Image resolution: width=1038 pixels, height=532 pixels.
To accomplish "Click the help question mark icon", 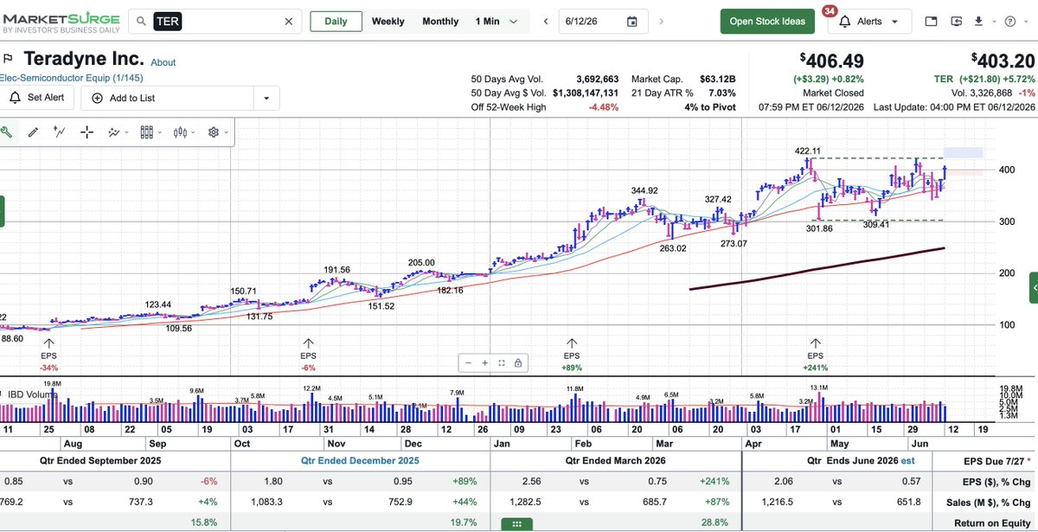I will tap(1010, 22).
